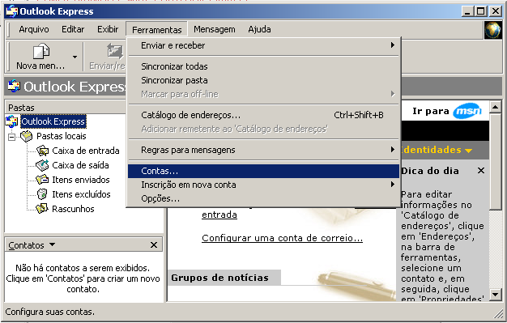Viewport: 507px width, 323px height.
Task: Expand Inscrição em nova conta submenu
Action: (263, 185)
